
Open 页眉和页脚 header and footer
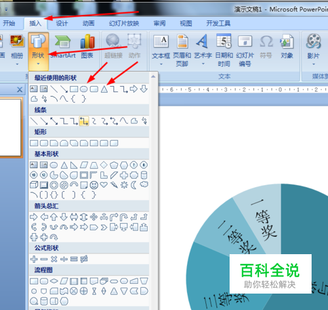[182, 51]
